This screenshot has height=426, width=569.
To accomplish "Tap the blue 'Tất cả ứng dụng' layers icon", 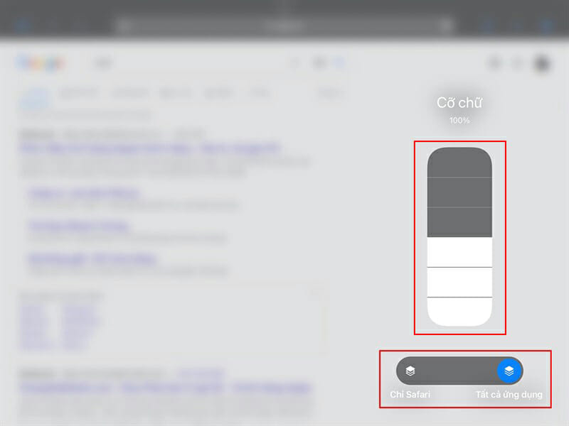I will click(x=509, y=371).
